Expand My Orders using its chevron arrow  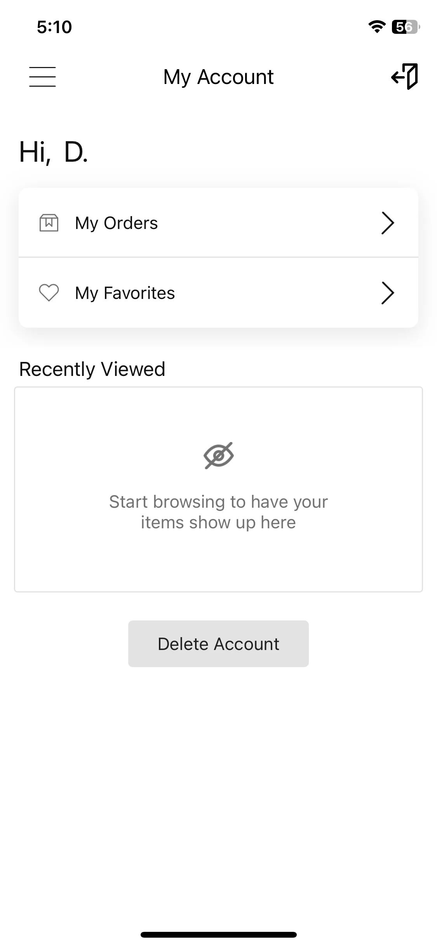point(388,223)
